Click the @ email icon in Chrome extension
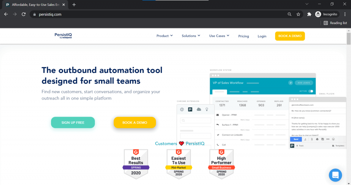The image size is (351, 185). pos(182,109)
